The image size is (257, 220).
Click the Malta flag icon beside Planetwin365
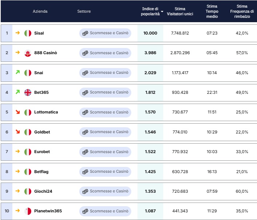pyautogui.click(x=28, y=211)
